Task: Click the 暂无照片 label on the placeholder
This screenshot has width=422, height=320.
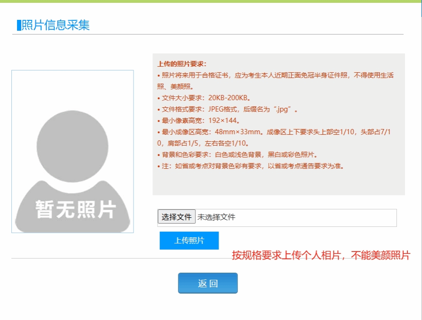Action: [76, 209]
